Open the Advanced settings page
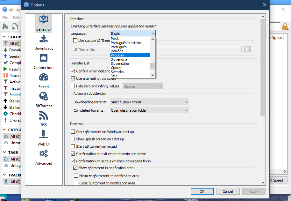This screenshot has height=201, width=291. point(43,157)
